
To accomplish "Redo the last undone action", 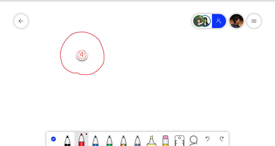I will pos(222,139).
